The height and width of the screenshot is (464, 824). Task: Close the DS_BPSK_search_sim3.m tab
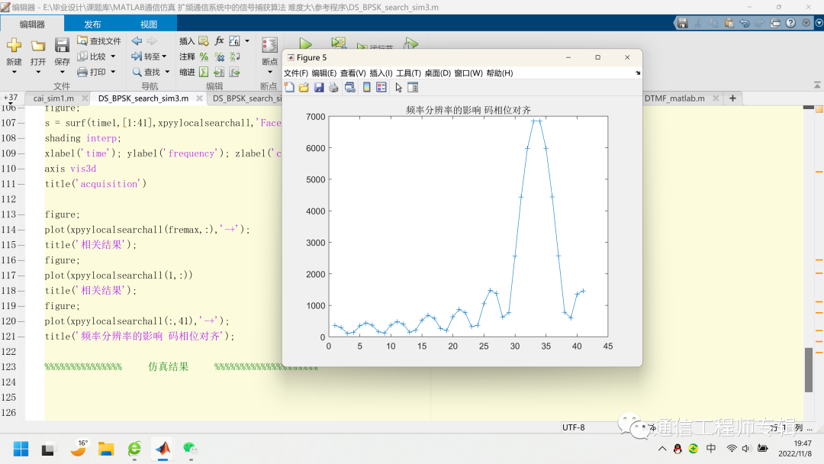pos(199,98)
